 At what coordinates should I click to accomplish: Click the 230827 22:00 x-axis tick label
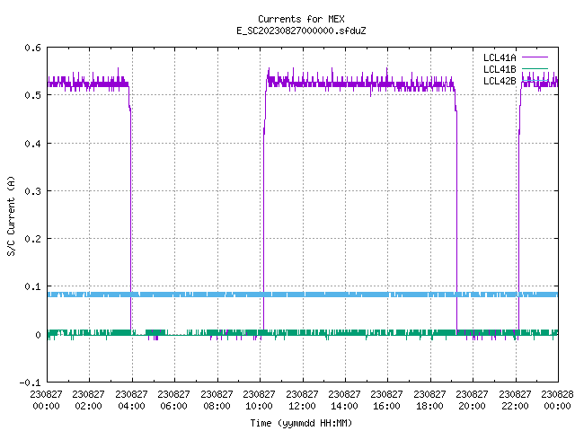(515, 400)
